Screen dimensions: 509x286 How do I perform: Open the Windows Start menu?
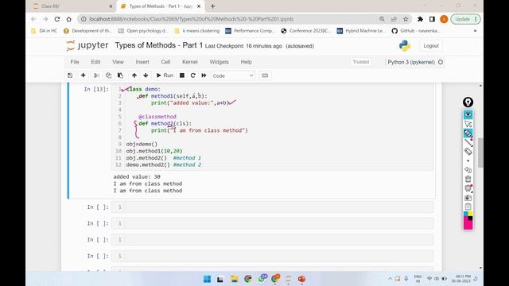coord(207,279)
